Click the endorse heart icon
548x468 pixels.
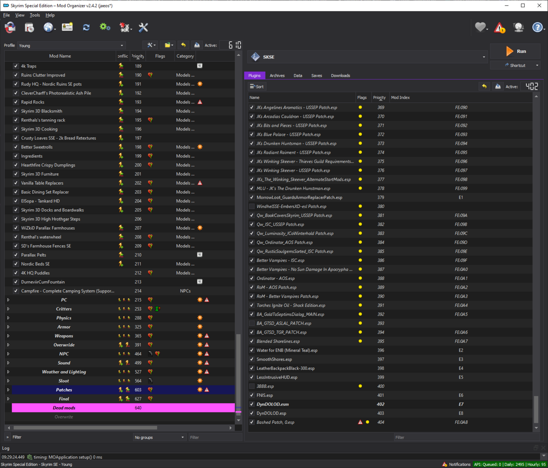click(x=480, y=27)
